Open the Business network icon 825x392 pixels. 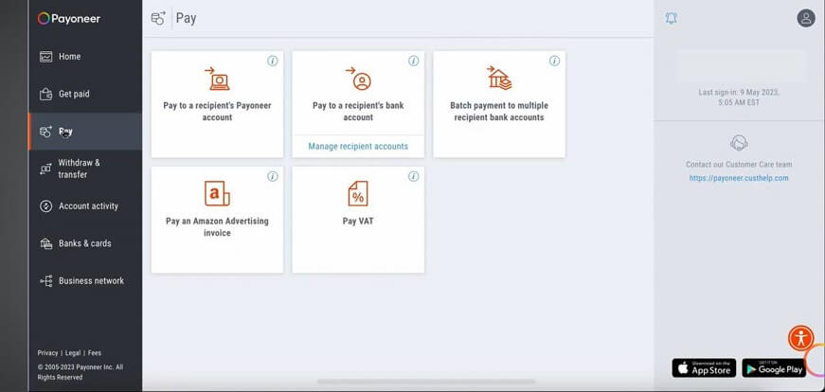[45, 281]
